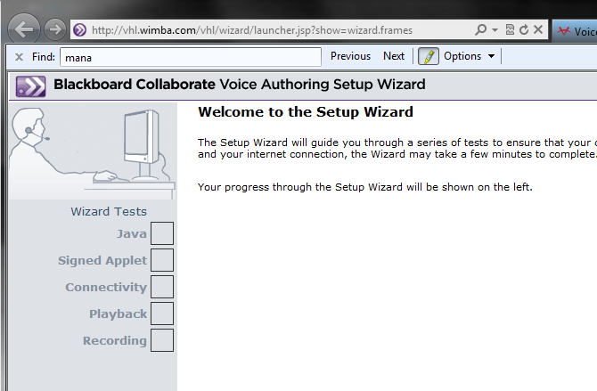The height and width of the screenshot is (391, 597).
Task: Expand the address bar search dropdown arrow
Action: [495, 30]
